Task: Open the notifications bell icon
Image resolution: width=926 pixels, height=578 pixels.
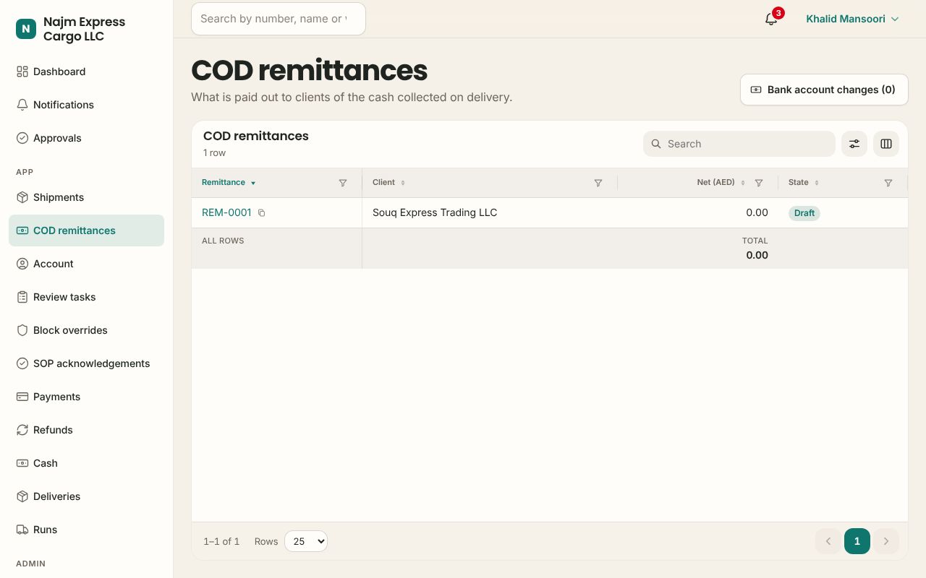Action: point(771,19)
